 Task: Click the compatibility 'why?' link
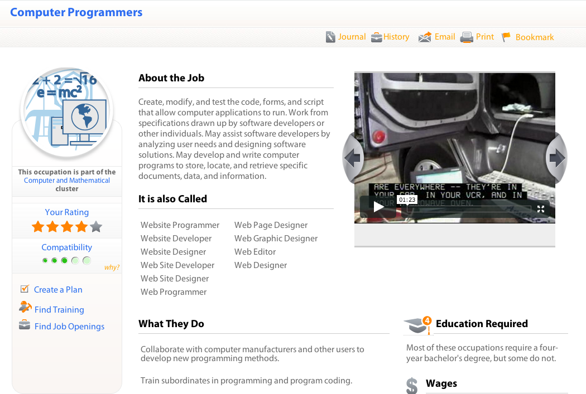(112, 267)
